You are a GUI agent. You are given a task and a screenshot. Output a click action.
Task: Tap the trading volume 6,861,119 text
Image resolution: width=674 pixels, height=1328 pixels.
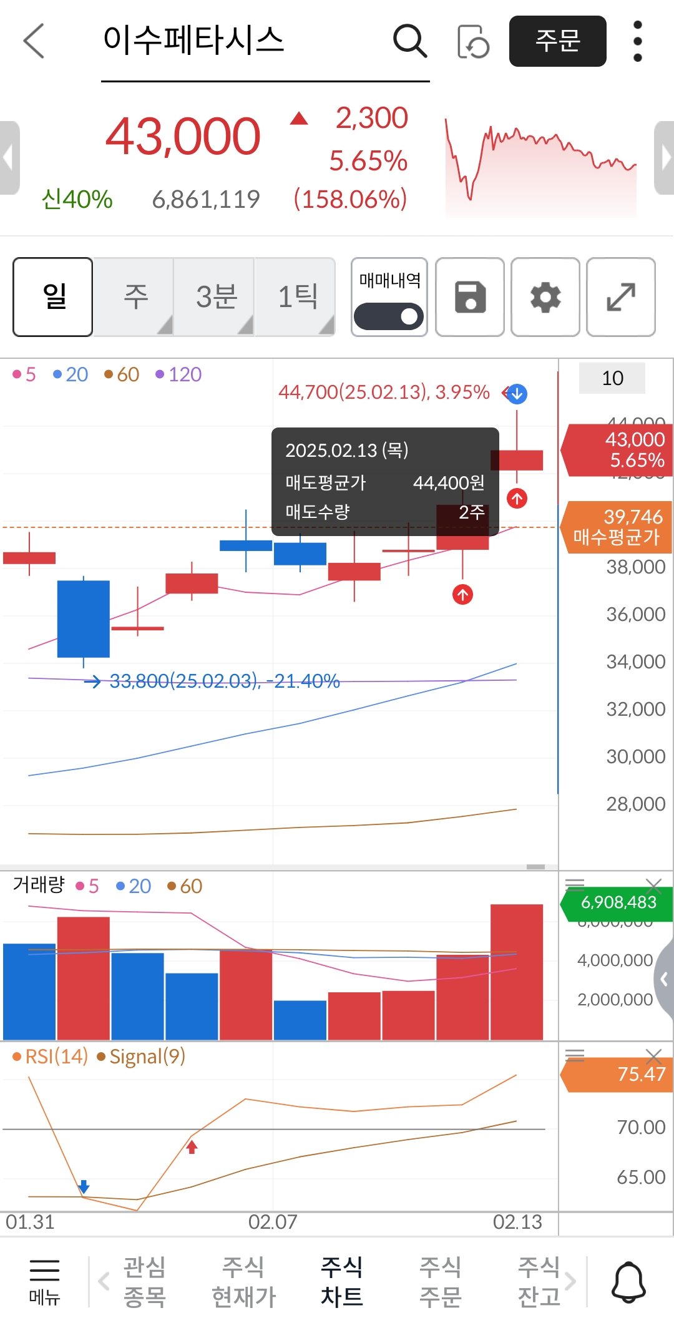(x=206, y=200)
